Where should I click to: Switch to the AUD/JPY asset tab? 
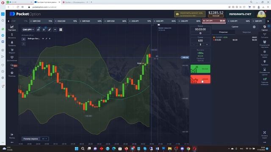point(165,21)
